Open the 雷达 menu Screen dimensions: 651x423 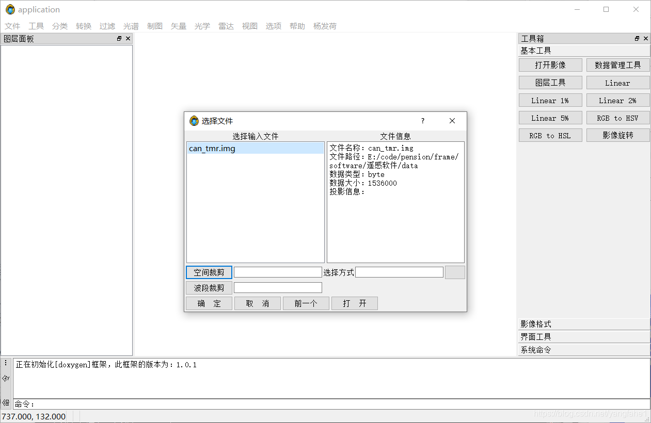coord(226,26)
